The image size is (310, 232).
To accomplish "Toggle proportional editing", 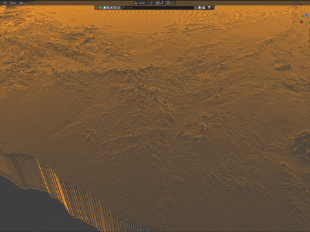I will click(169, 3).
